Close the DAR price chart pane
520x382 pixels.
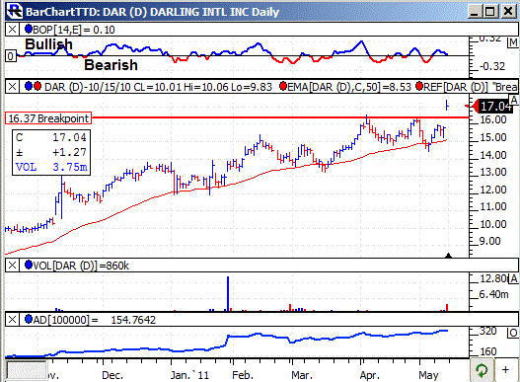point(12,87)
